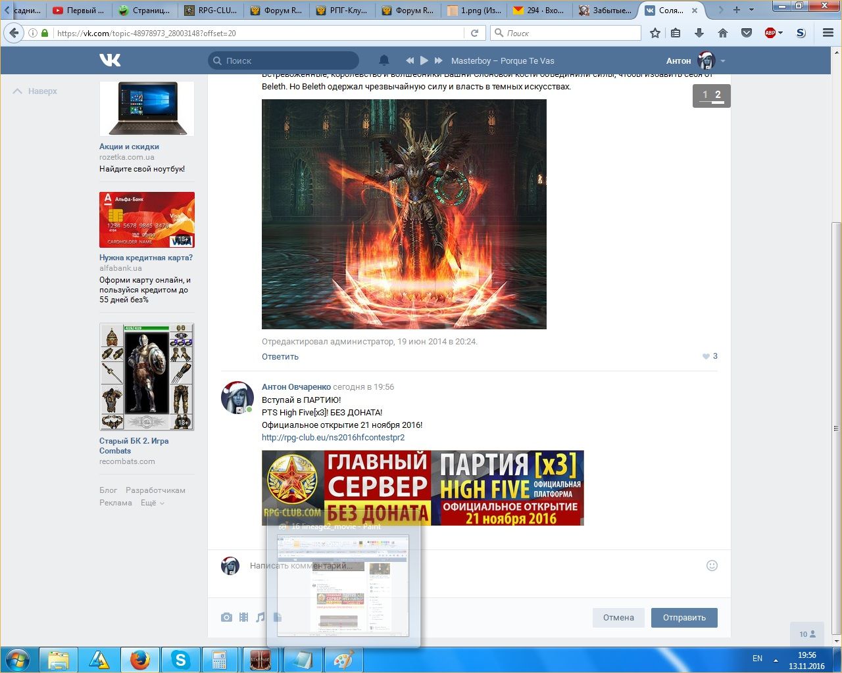
Task: Open a new browser tab
Action: (x=737, y=10)
